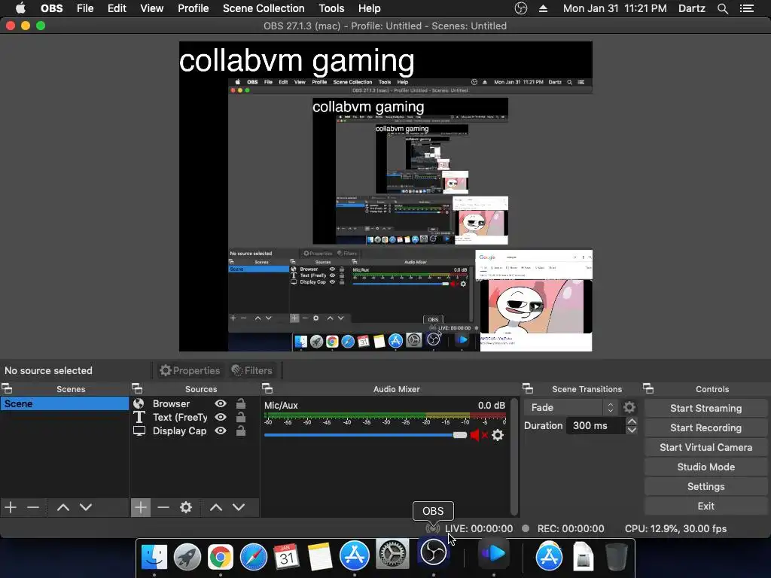The height and width of the screenshot is (578, 771).
Task: Undock the Controls panel
Action: (x=648, y=389)
